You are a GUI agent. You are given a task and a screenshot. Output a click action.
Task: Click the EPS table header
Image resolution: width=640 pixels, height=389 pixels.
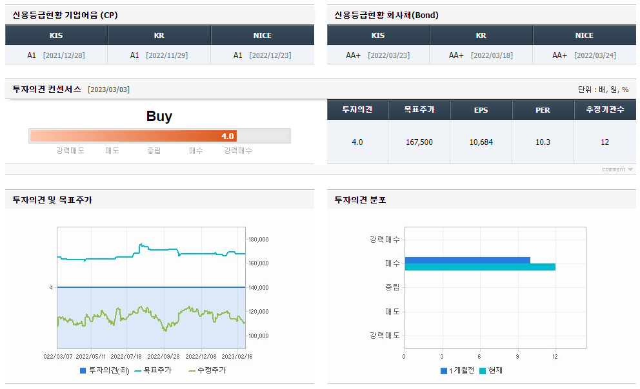481,109
